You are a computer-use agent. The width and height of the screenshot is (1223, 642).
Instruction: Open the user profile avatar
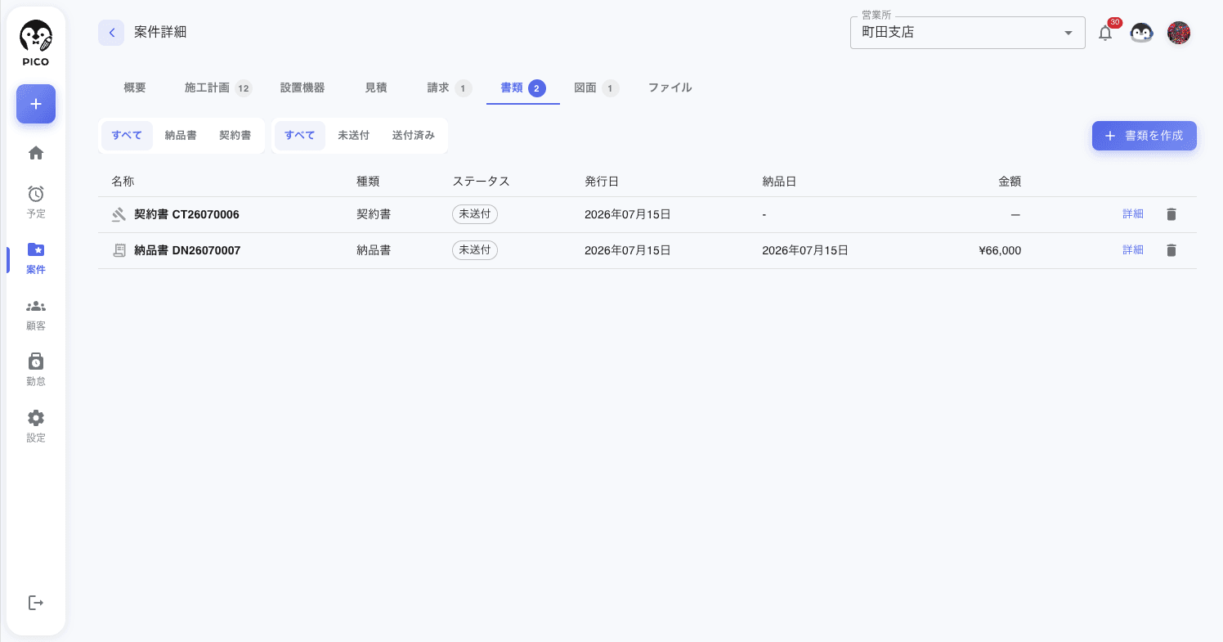[1178, 33]
